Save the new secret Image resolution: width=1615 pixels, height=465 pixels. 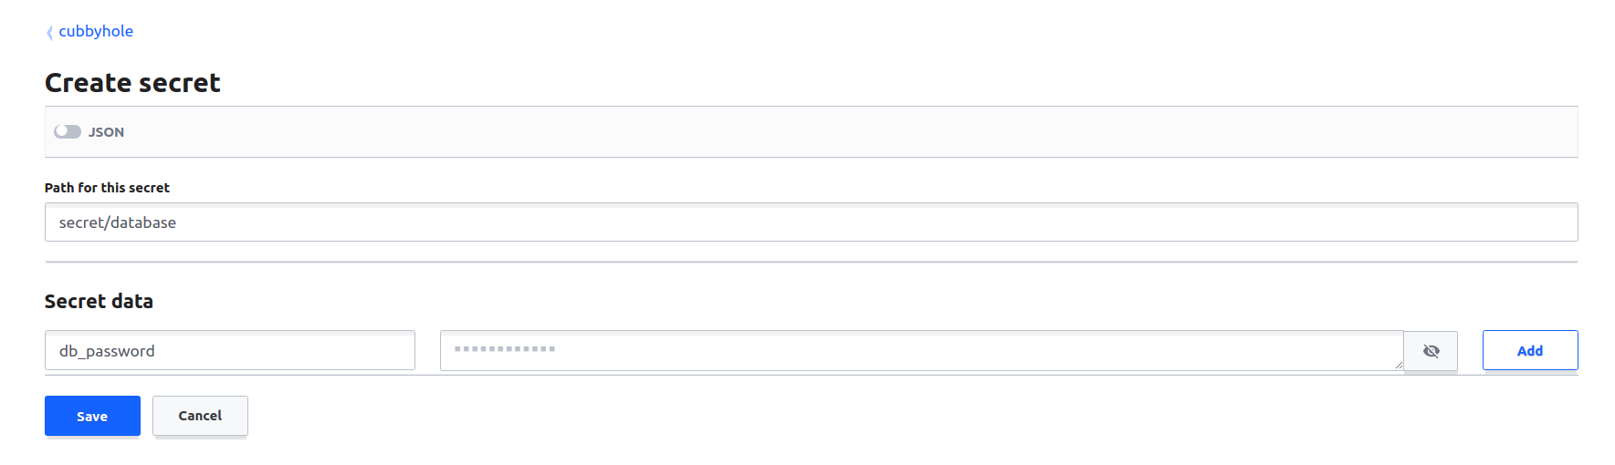pos(92,416)
